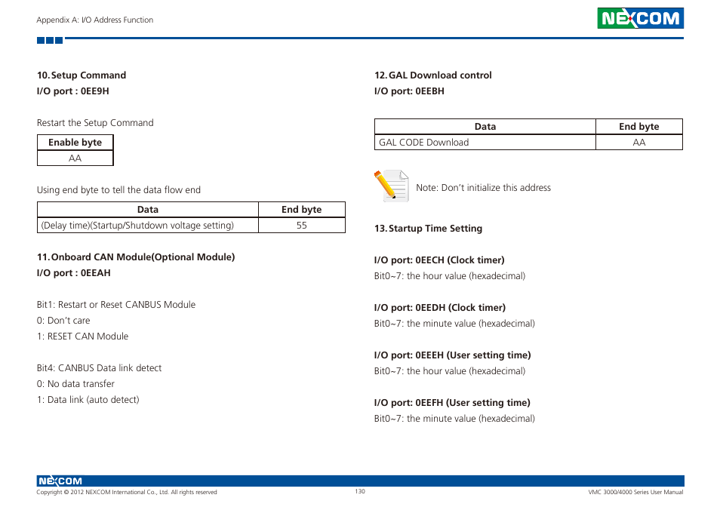The width and height of the screenshot is (720, 507).
Task: Click 'Bit1: Restart or Reset CANBUS Module'
Action: coord(116,305)
